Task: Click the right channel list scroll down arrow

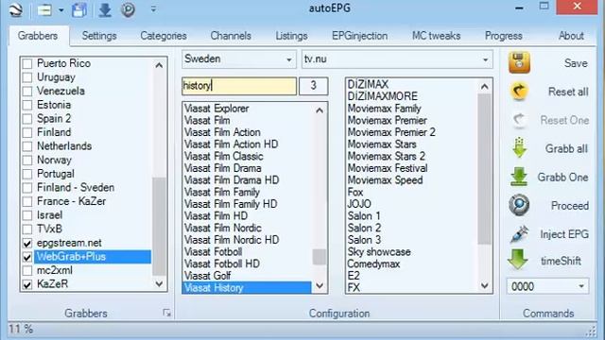Action: [x=485, y=285]
